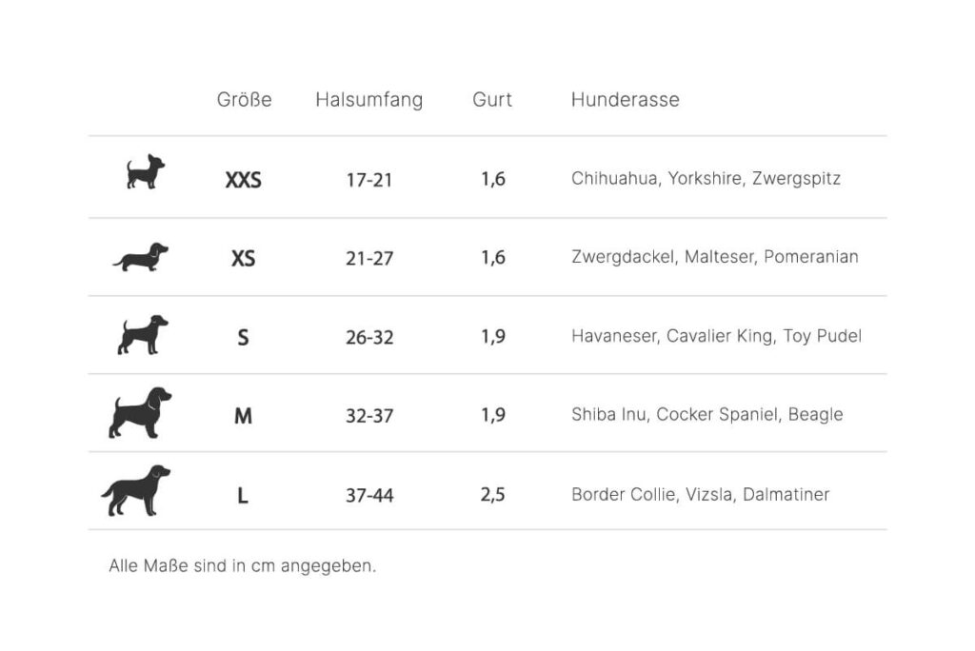The height and width of the screenshot is (651, 975).
Task: Click the Hunderasse column header
Action: pyautogui.click(x=626, y=100)
